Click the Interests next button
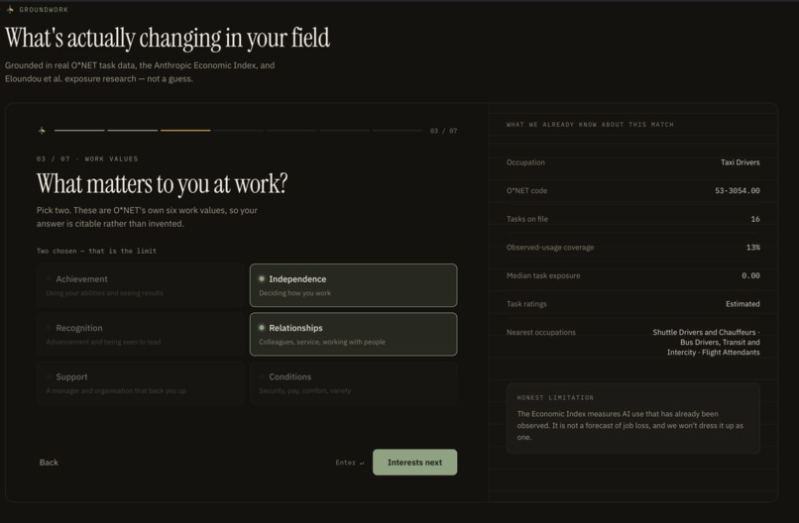Viewport: 799px width, 523px height. (414, 463)
